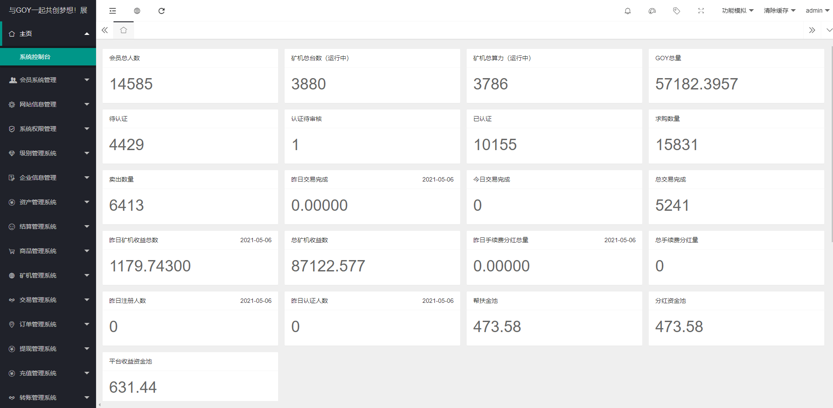
Task: Collapse the 主页 sidebar section
Action: click(48, 34)
